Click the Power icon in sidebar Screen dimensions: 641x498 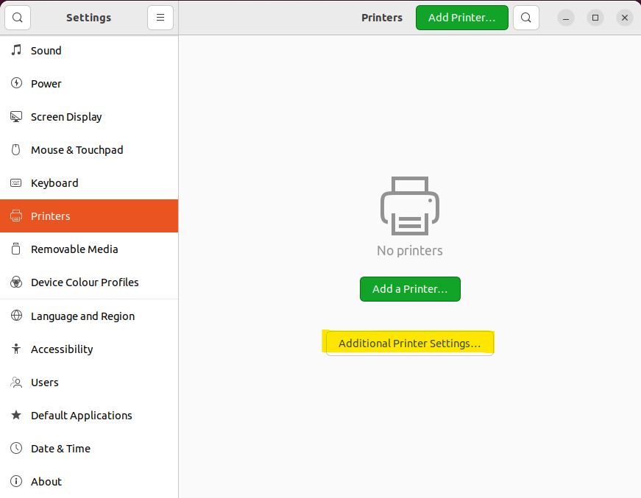click(x=16, y=83)
